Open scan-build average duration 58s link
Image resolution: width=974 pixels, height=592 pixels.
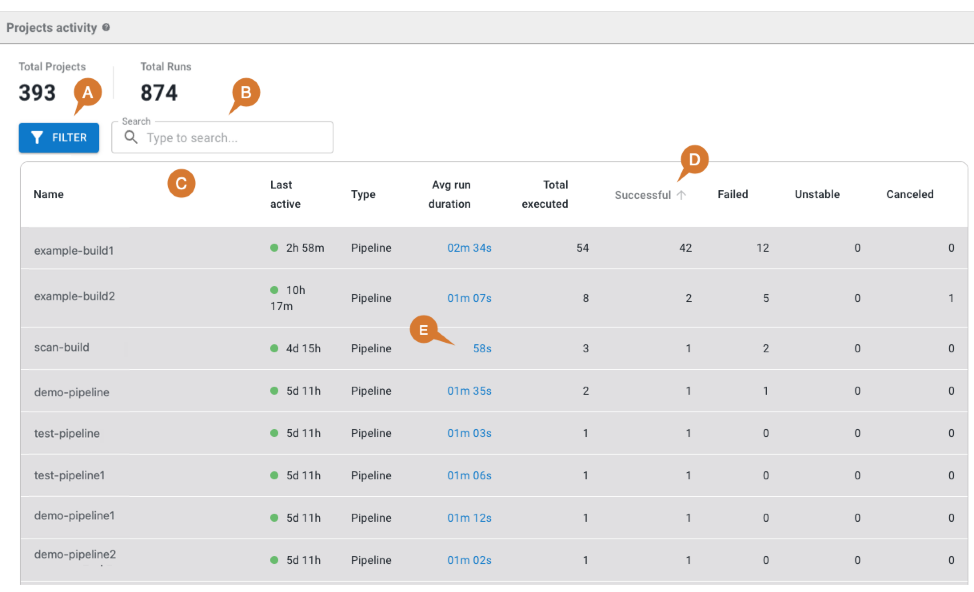pyautogui.click(x=482, y=349)
